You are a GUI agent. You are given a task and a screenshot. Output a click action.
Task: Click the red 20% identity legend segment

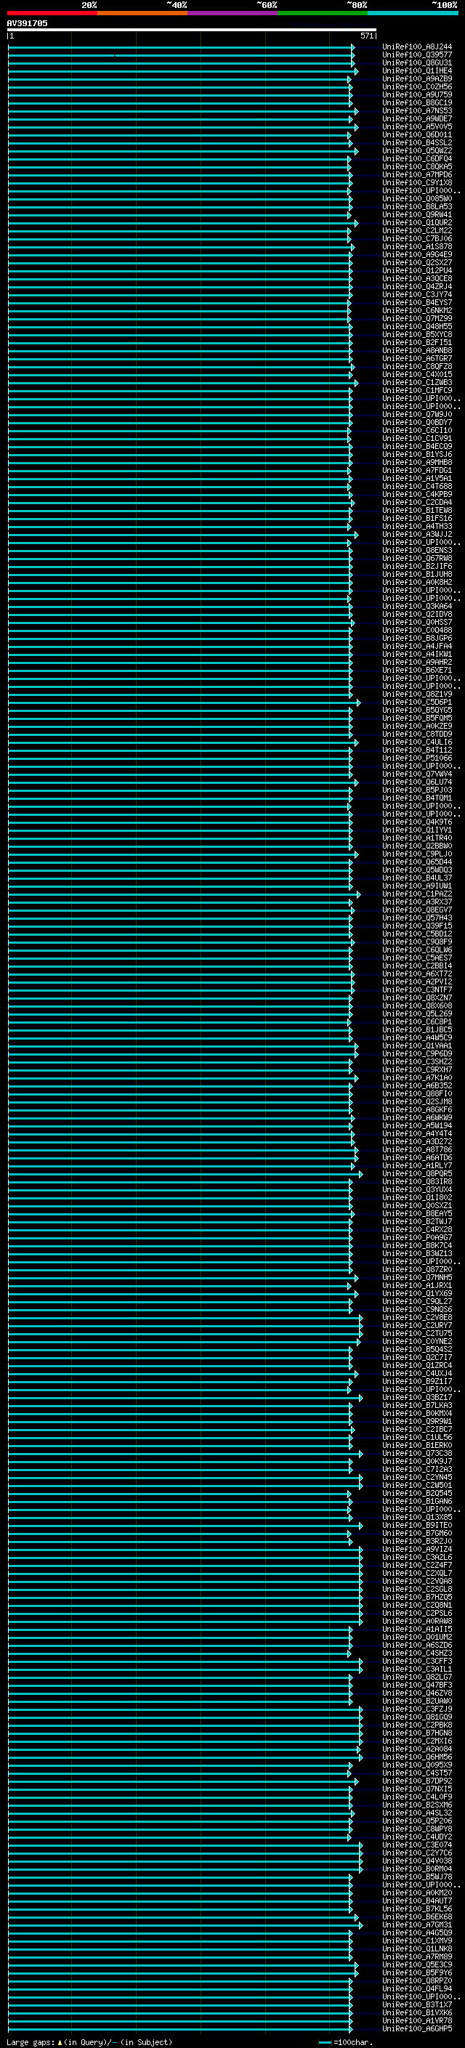click(52, 13)
